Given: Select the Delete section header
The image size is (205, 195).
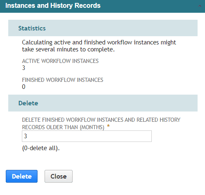Looking at the screenshot, I should (x=28, y=103).
